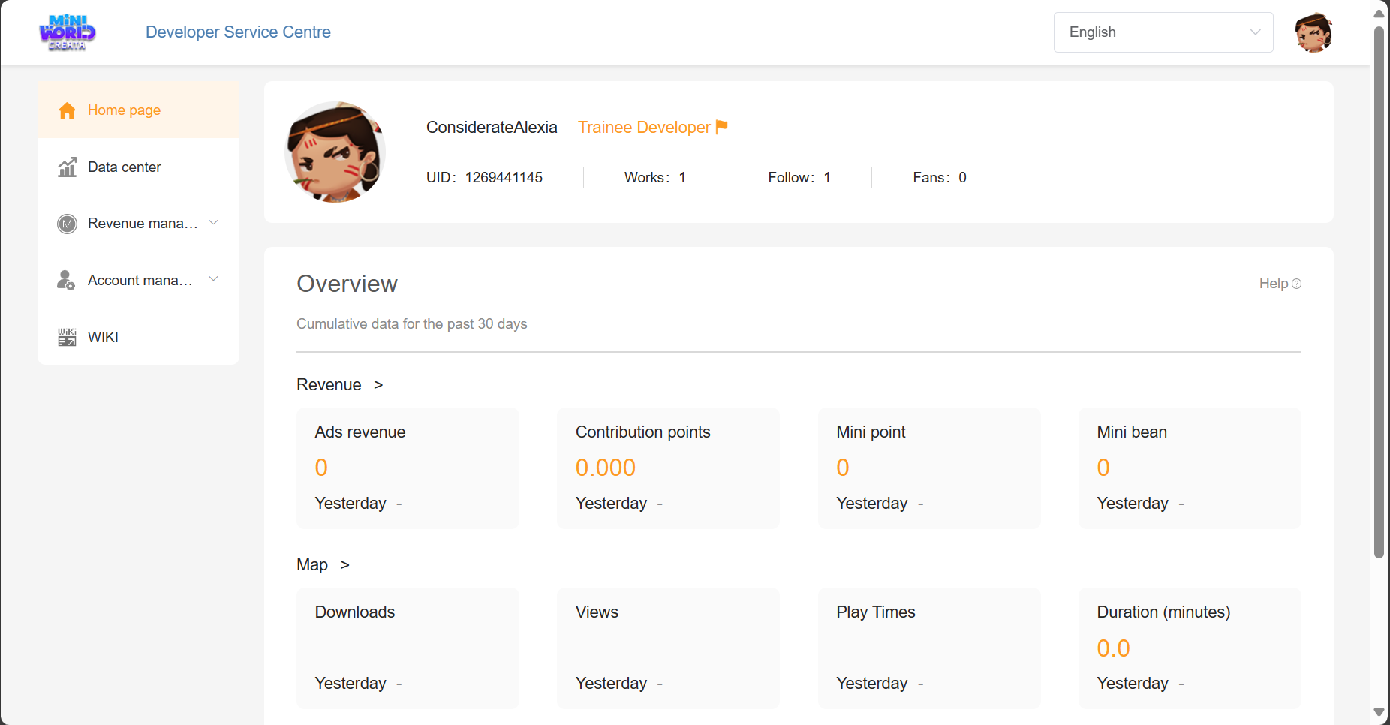Click the Help question mark icon
Screen dimensions: 1390x725
click(1296, 284)
